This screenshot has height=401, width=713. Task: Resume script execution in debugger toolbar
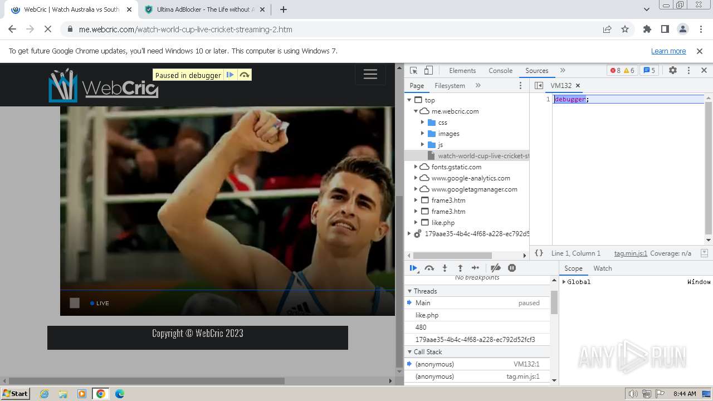tap(413, 268)
